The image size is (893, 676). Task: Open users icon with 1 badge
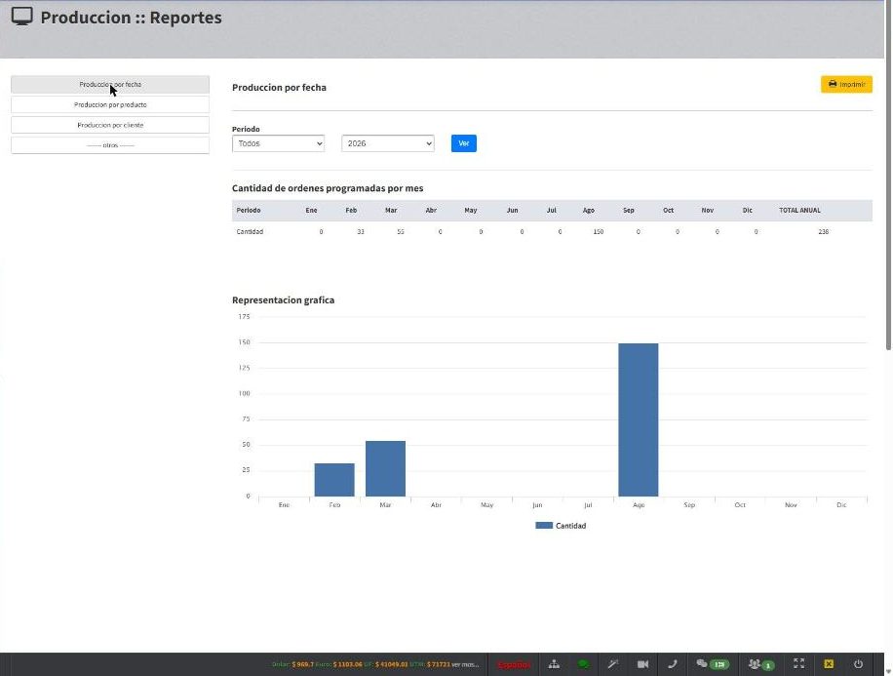[761, 664]
